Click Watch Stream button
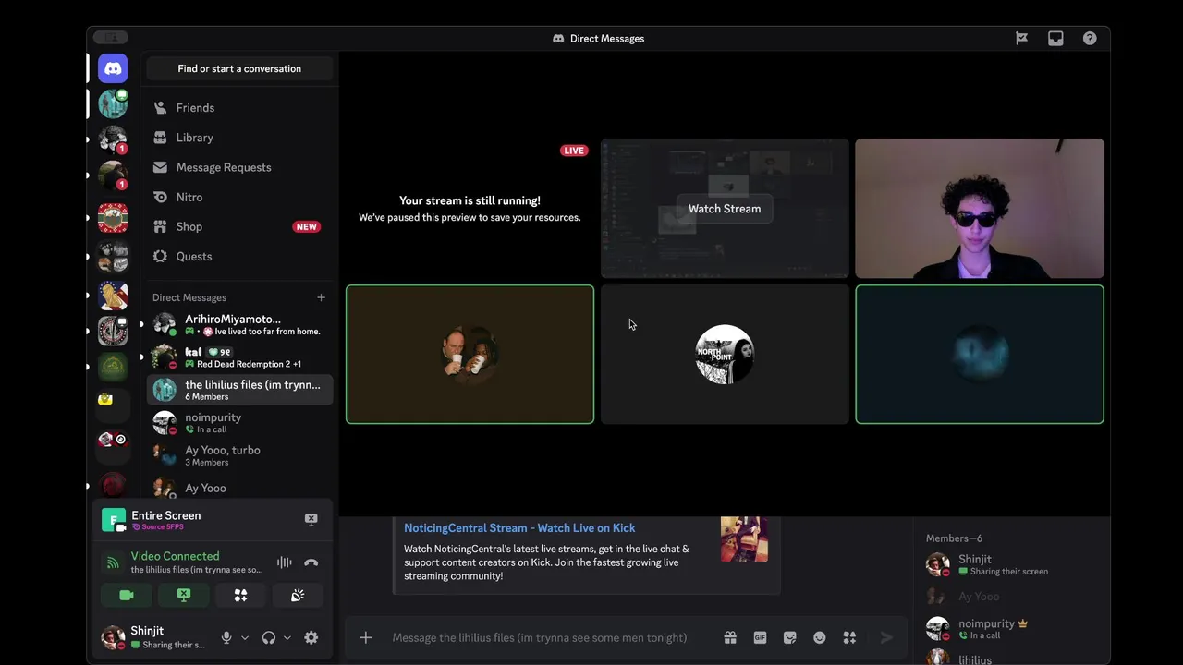The width and height of the screenshot is (1183, 665). tap(725, 209)
